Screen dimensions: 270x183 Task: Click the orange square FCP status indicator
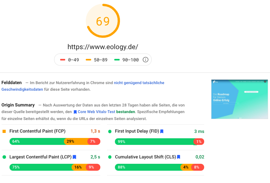[x=4, y=131]
